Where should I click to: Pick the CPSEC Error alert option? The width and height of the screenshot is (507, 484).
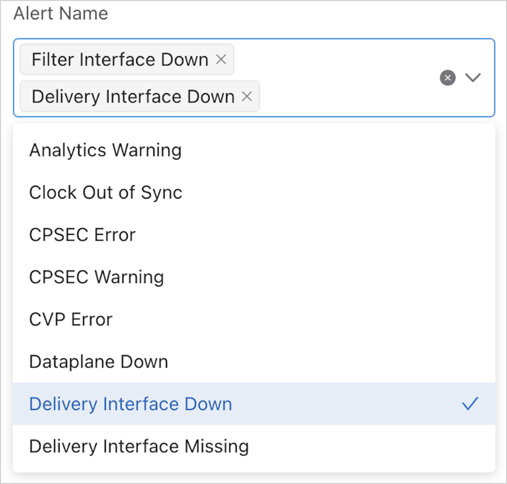click(82, 235)
